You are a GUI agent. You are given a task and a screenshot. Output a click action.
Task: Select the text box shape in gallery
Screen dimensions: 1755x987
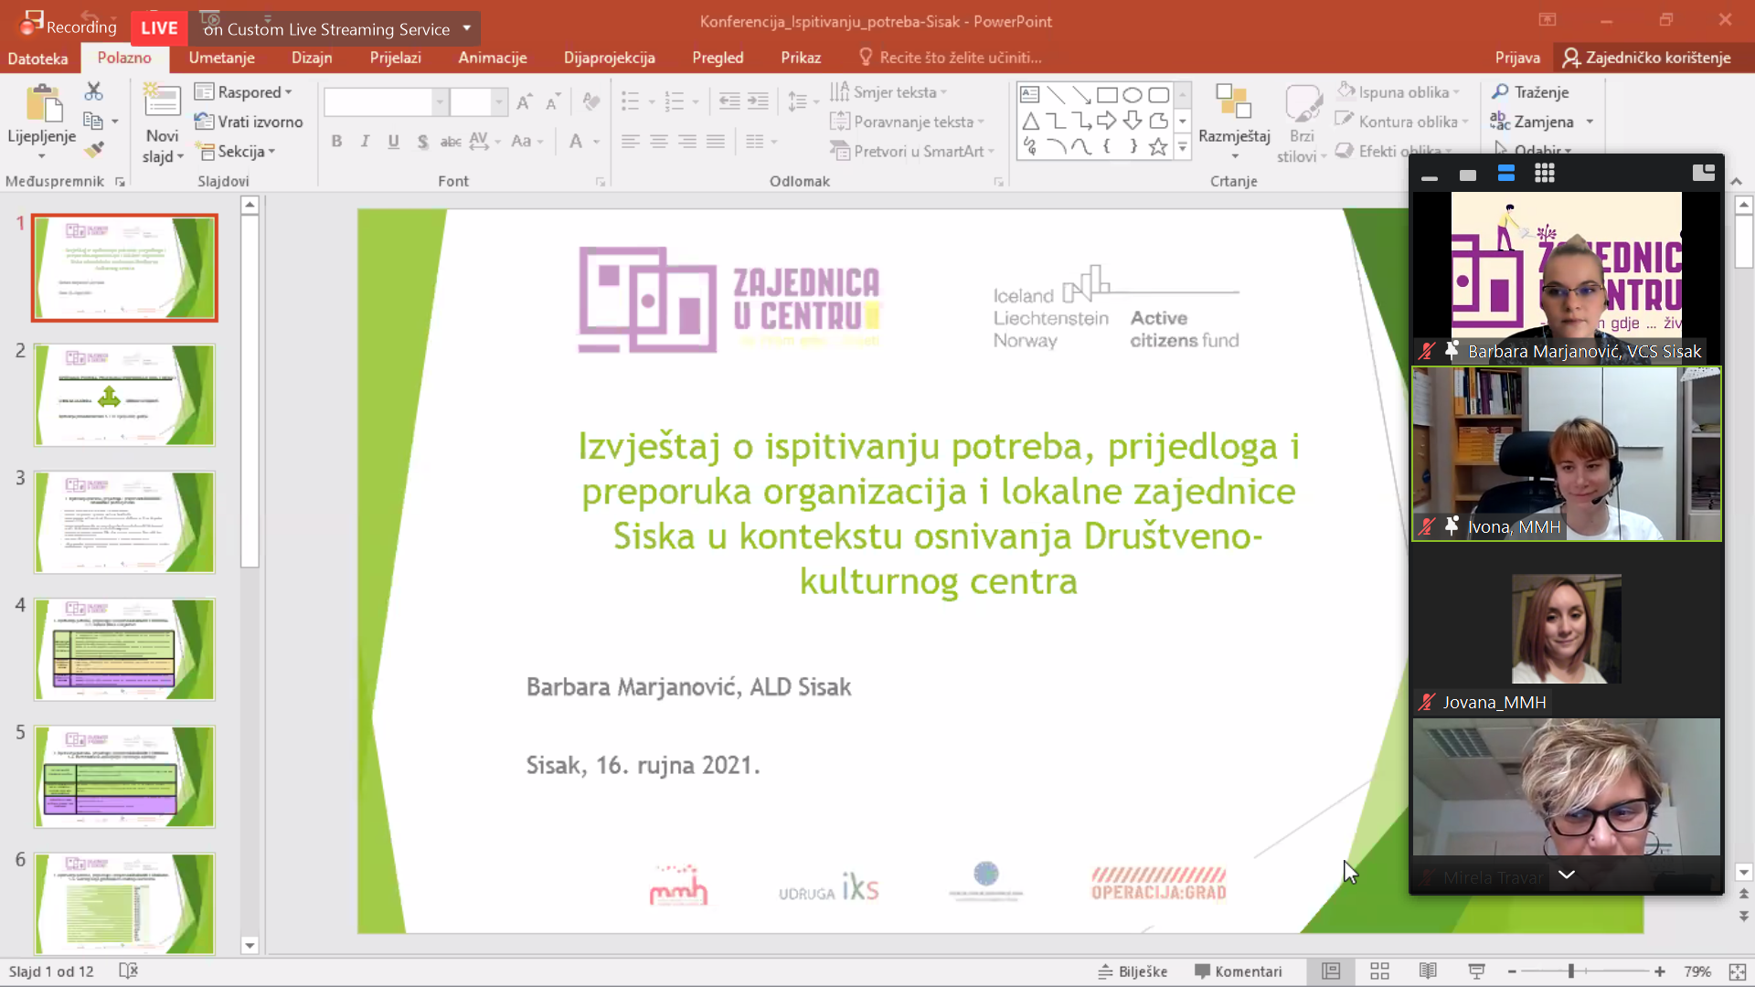click(1030, 95)
